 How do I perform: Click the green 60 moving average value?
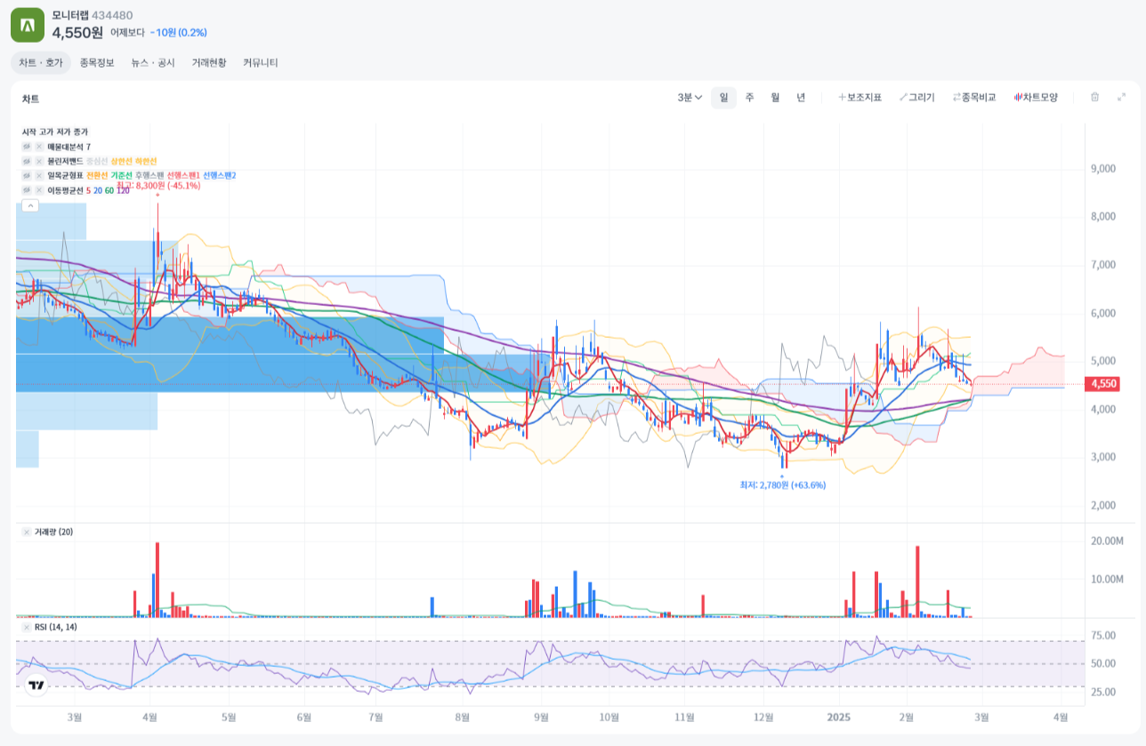109,190
